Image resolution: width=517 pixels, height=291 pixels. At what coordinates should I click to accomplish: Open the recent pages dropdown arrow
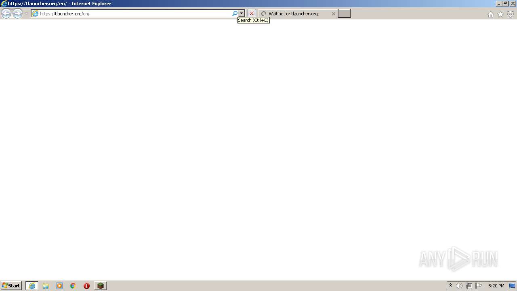click(26, 14)
